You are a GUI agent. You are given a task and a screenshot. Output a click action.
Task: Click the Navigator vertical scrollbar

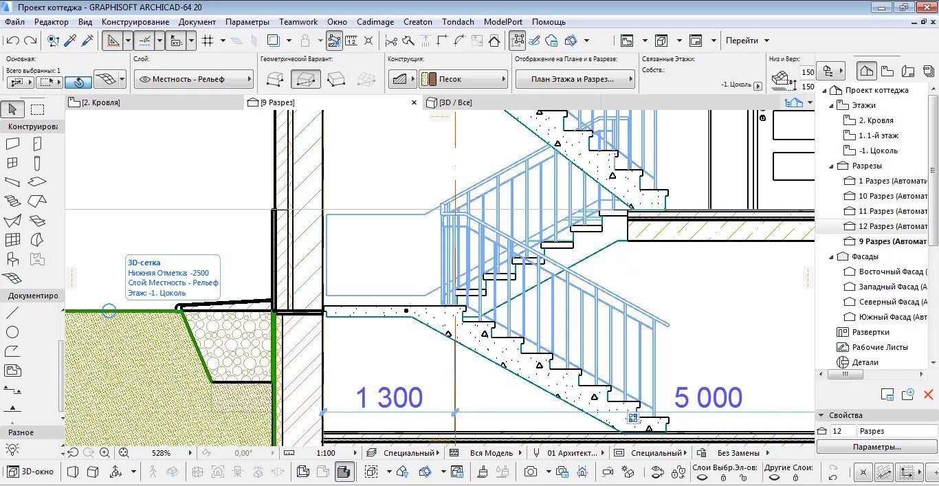934,172
